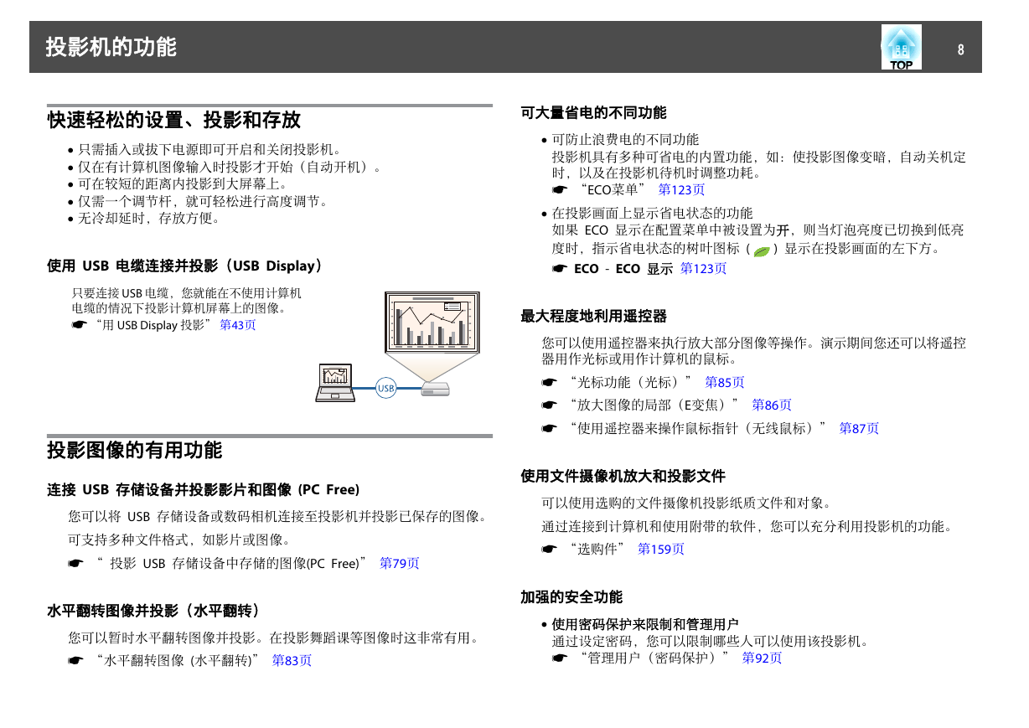This screenshot has height=728, width=1029.
Task: Click text 可以使用选购的文件摄像机投影纸质文件和对象
Action: (686, 503)
